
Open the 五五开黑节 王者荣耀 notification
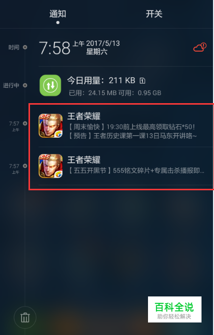pos(126,166)
